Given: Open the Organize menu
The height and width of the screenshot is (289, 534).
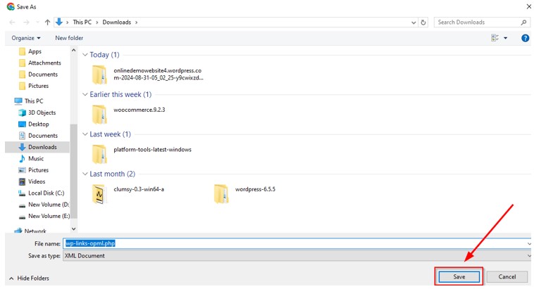Looking at the screenshot, I should (x=26, y=38).
